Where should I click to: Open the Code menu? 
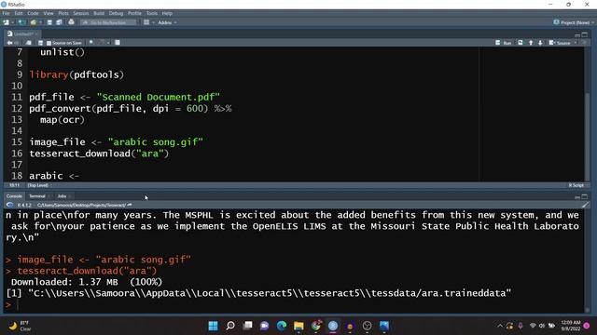click(x=33, y=13)
